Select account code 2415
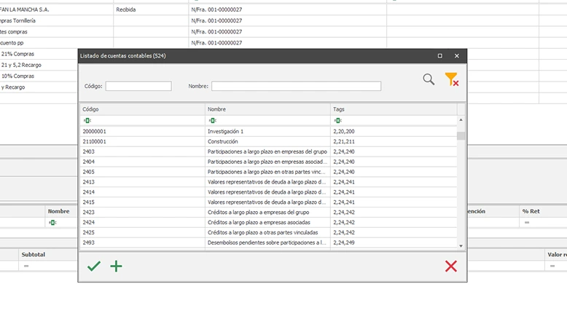Screen dimensions: 567x332 [89, 202]
